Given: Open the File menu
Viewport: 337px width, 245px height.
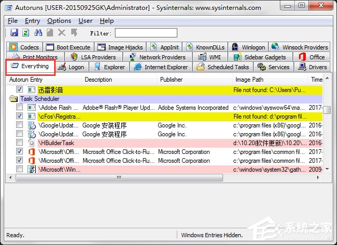Looking at the screenshot, I should (x=12, y=21).
